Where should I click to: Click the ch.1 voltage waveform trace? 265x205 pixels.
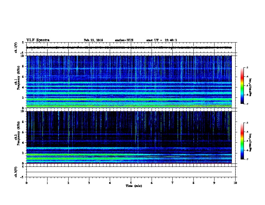tap(129, 48)
